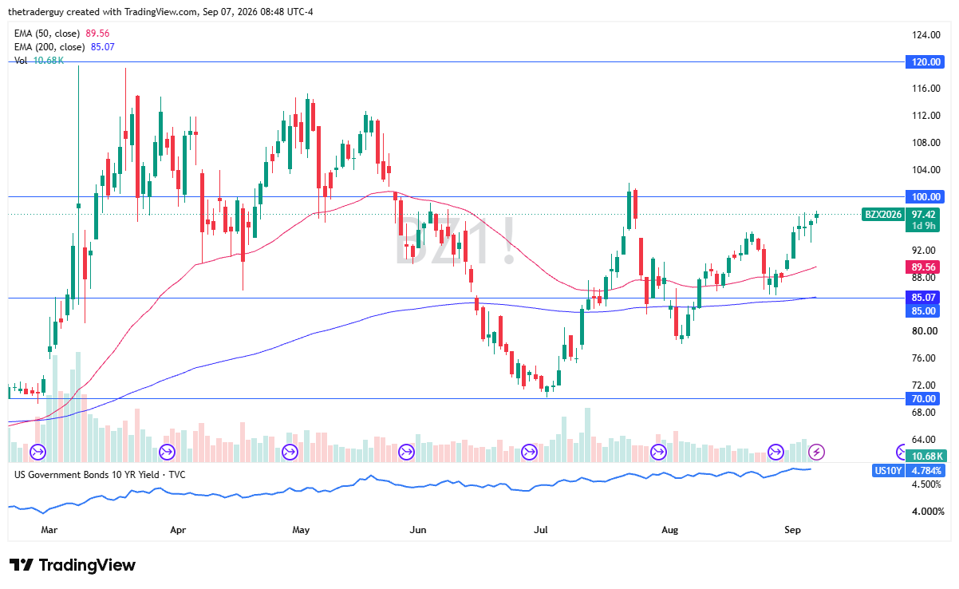Open the contract rollover marker nearest the Sep label

tap(775, 453)
